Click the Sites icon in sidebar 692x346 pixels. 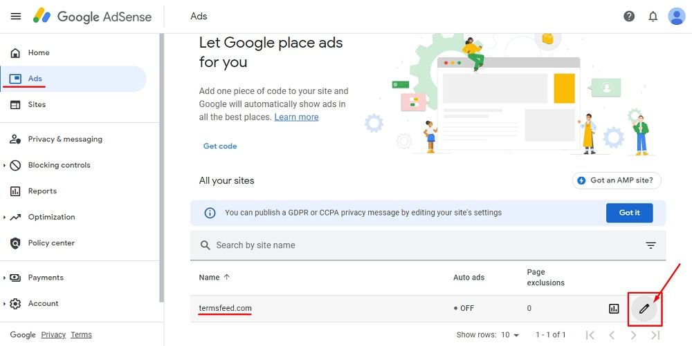tap(15, 105)
